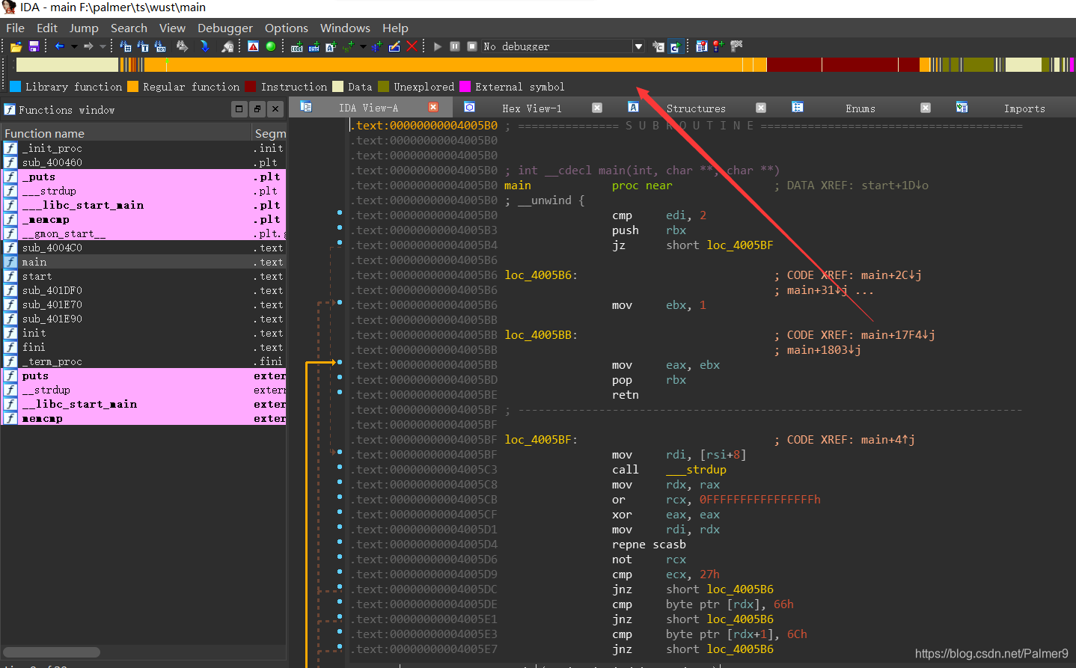
Task: Click the breakpoint list icon
Action: [701, 46]
